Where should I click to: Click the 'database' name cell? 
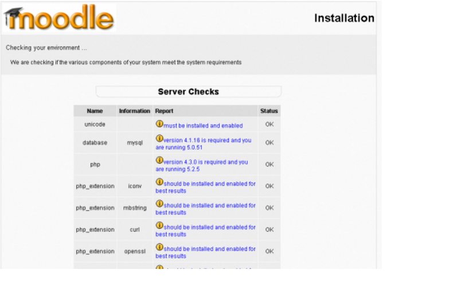[95, 143]
